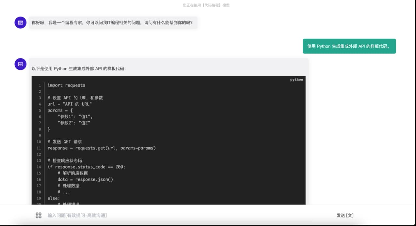Viewport: 416px width, 226px height.
Task: Click the grid menu icon beside input box
Action: (39, 215)
